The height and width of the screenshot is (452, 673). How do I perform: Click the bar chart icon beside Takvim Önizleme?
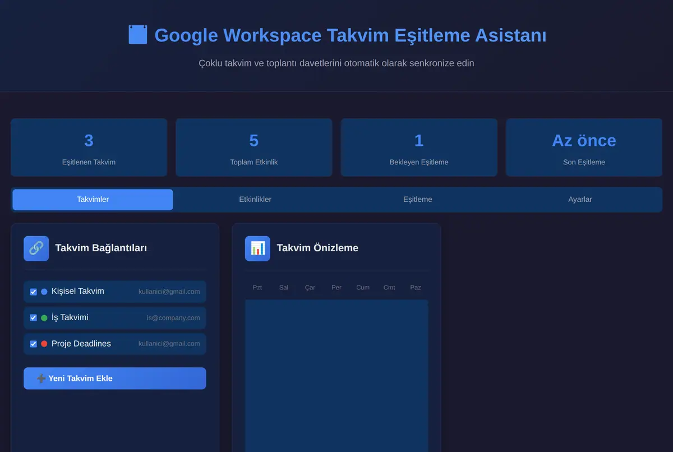pos(257,248)
